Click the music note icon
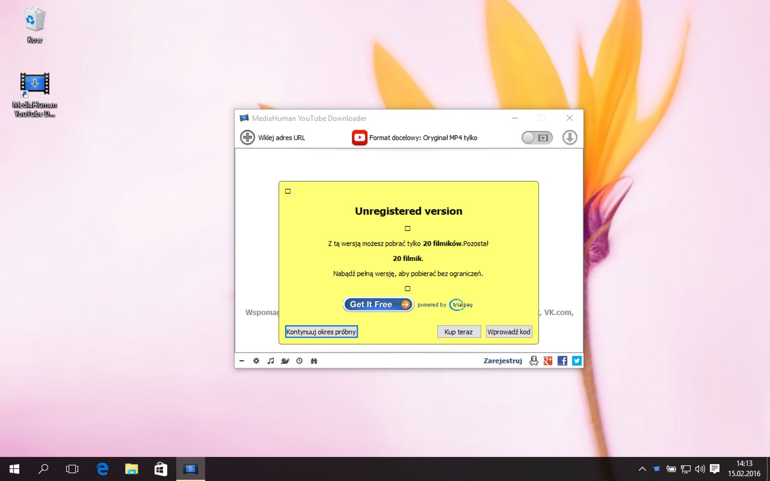The width and height of the screenshot is (770, 481). tap(270, 361)
